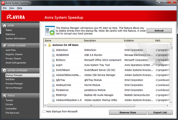178x120 pixels.
Task: Click the icon beside IgfxTray entry
Action: click(53, 80)
